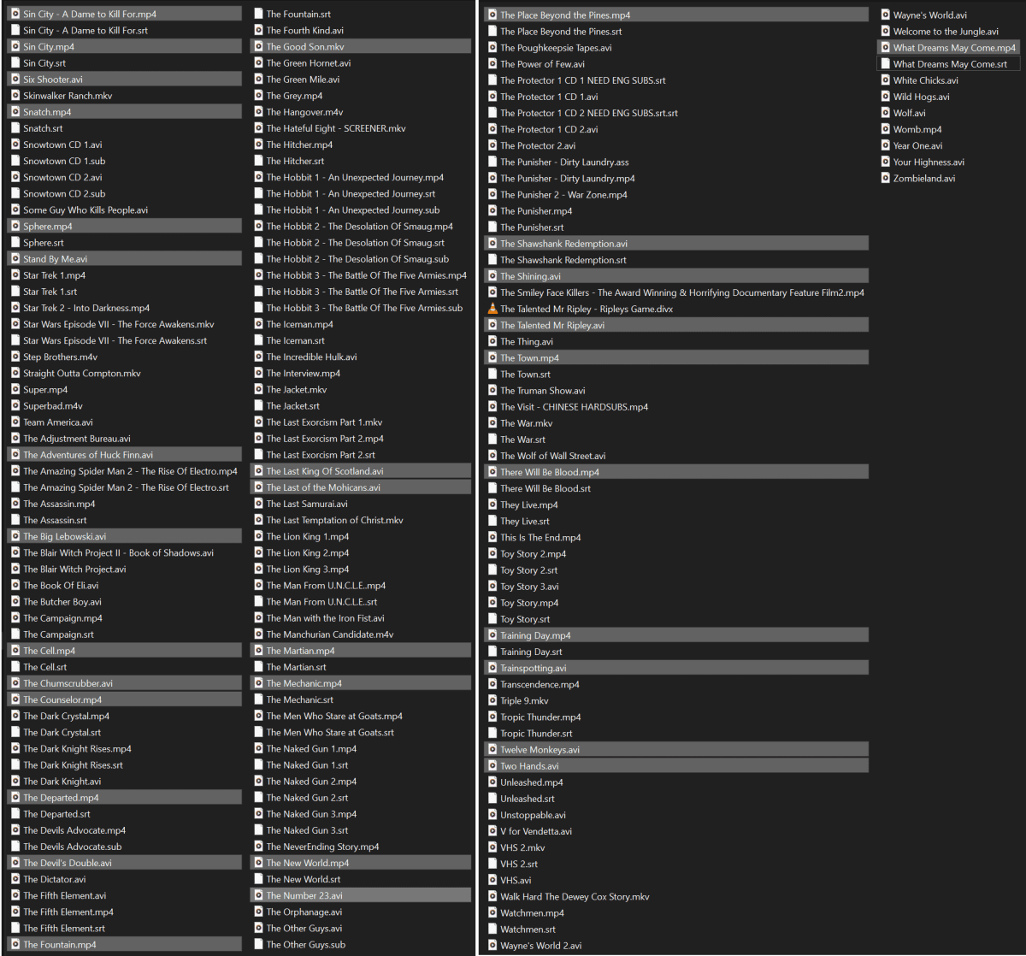Click the video icon of Wayne's World.avi
The width and height of the screenshot is (1026, 956).
point(886,15)
